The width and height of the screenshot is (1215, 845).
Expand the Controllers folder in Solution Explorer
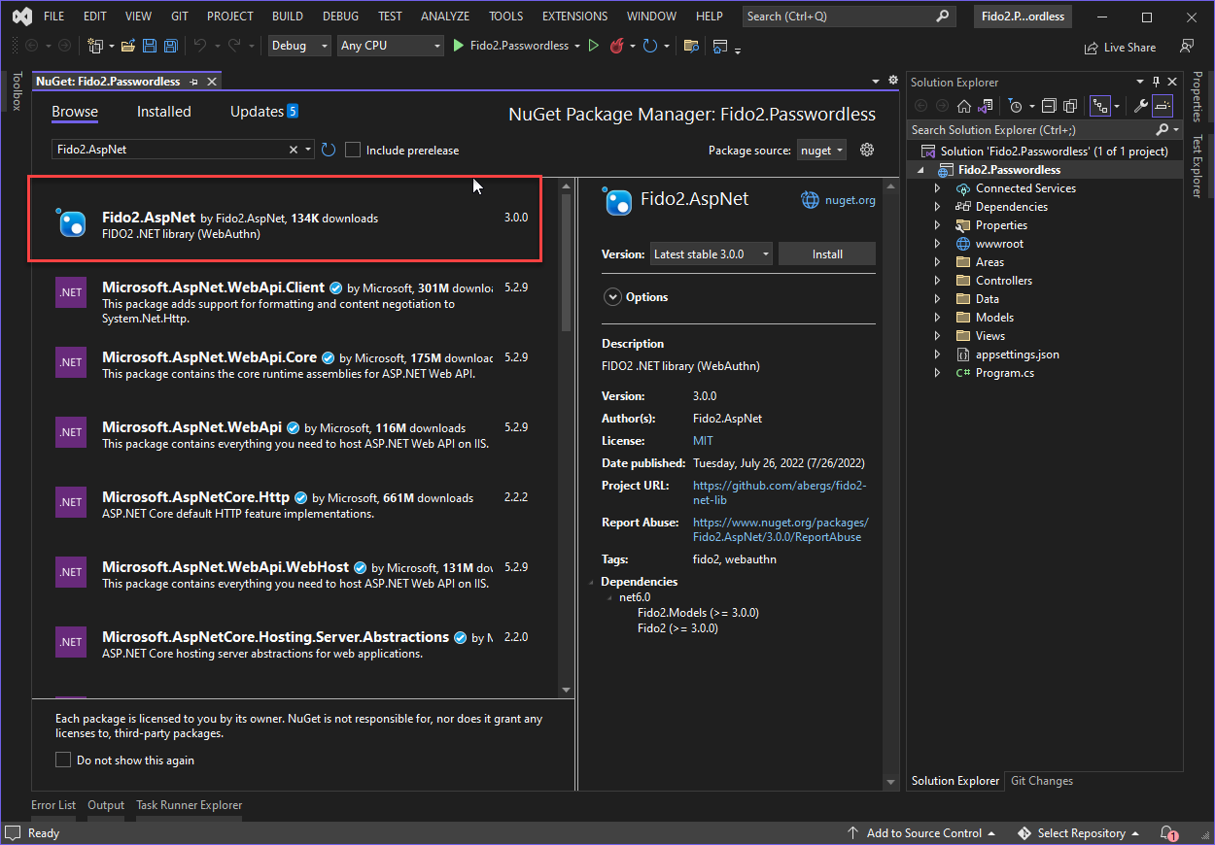[x=937, y=281]
